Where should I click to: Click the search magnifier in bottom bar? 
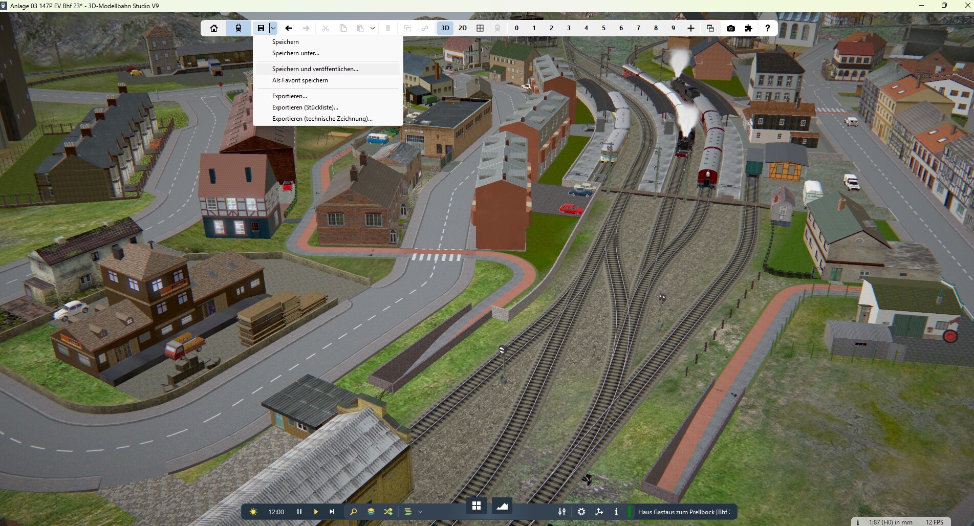tap(353, 512)
